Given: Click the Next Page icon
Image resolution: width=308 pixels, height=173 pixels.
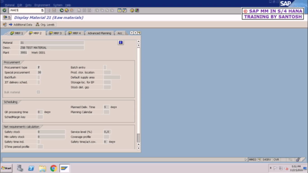Looking at the screenshot, I should click(x=107, y=11).
